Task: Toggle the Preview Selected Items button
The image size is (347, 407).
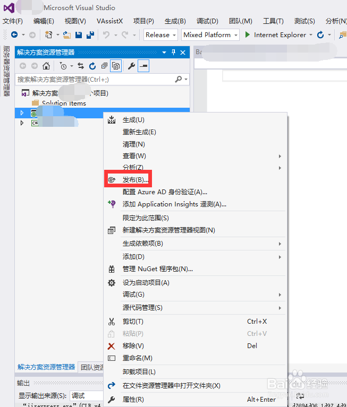Action: pyautogui.click(x=143, y=66)
